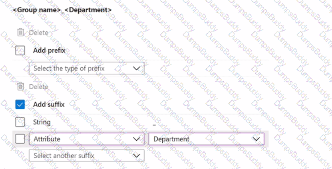Click the trash icon above Add suffix
332x169 pixels.
pyautogui.click(x=21, y=86)
